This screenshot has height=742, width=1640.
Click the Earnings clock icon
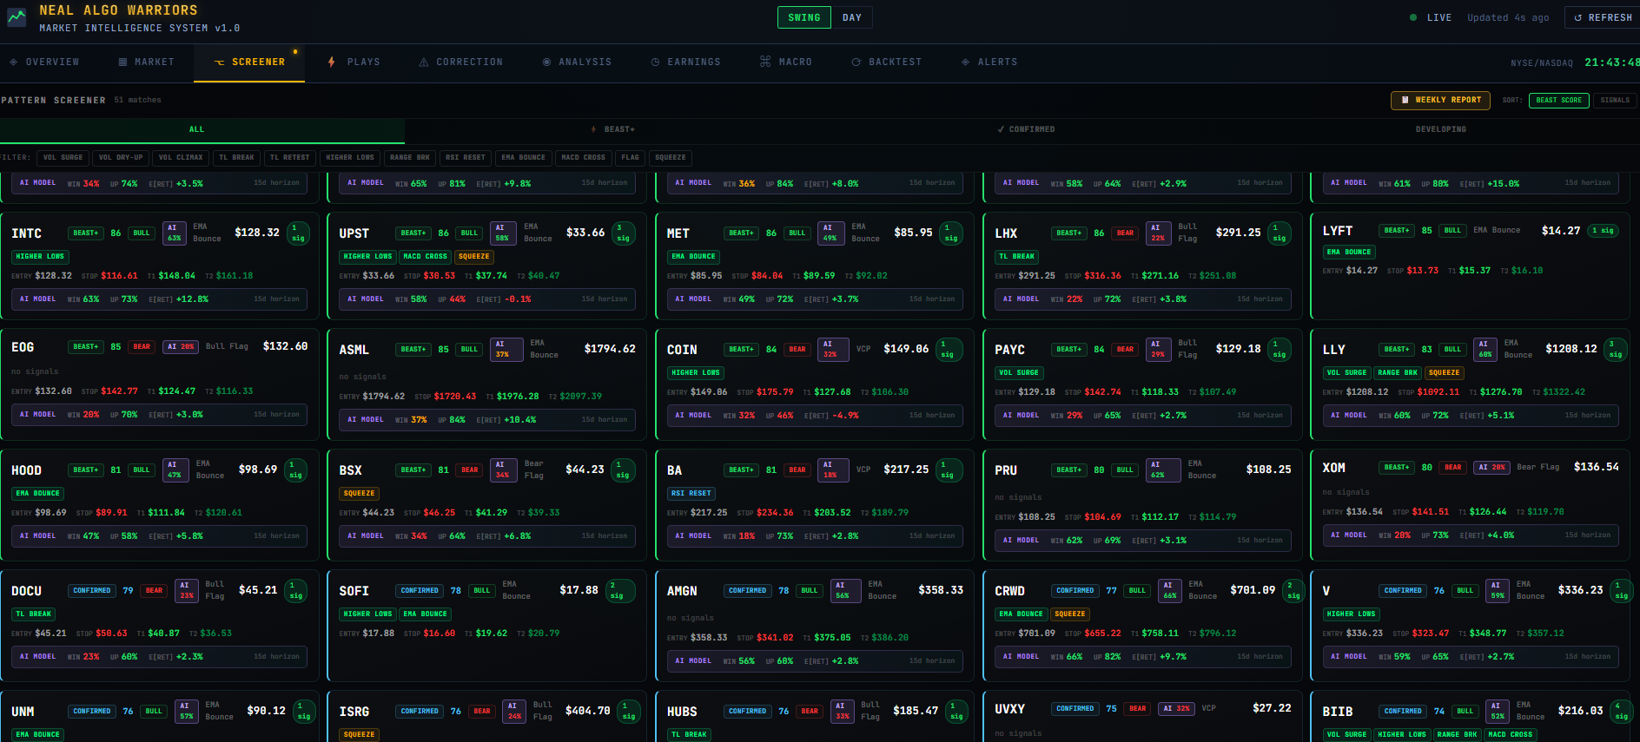pyautogui.click(x=655, y=62)
